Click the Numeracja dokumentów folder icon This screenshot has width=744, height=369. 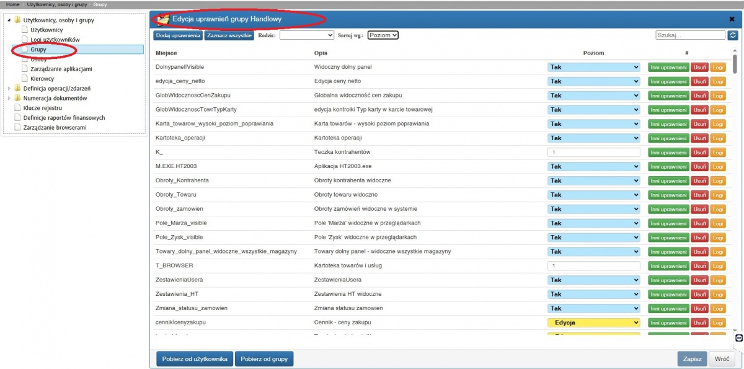pyautogui.click(x=17, y=98)
